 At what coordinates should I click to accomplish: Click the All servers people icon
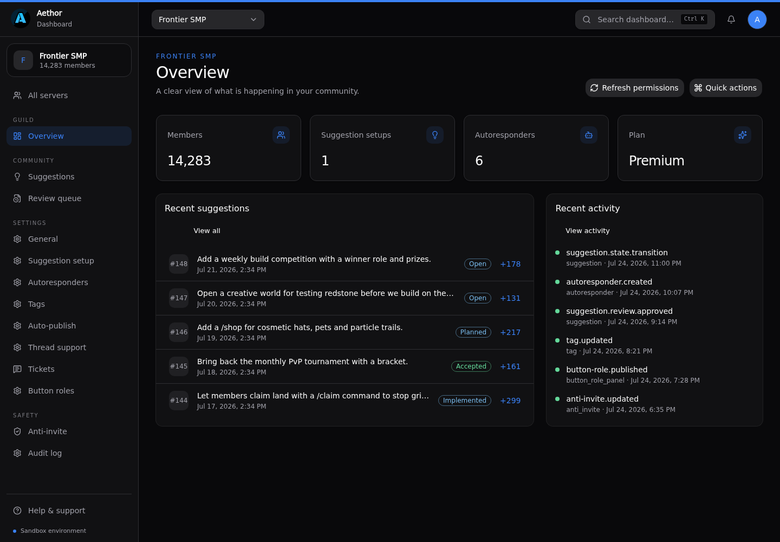point(17,95)
